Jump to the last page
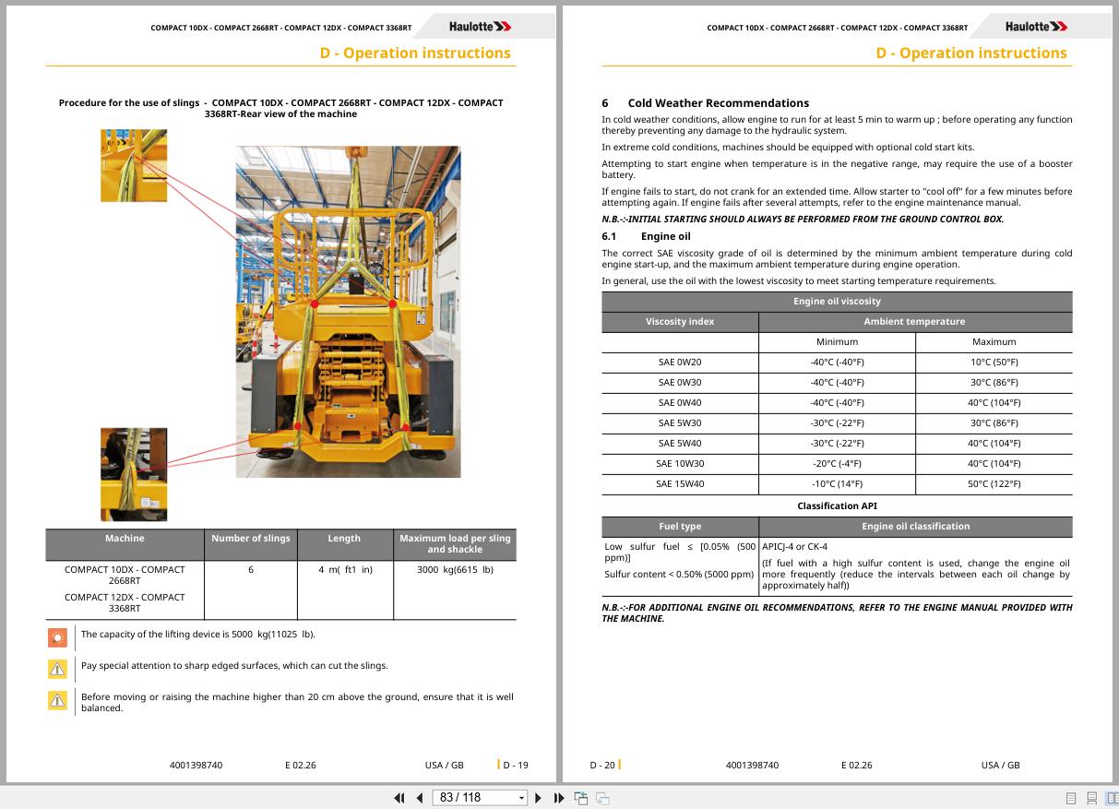1119x809 pixels. click(558, 798)
